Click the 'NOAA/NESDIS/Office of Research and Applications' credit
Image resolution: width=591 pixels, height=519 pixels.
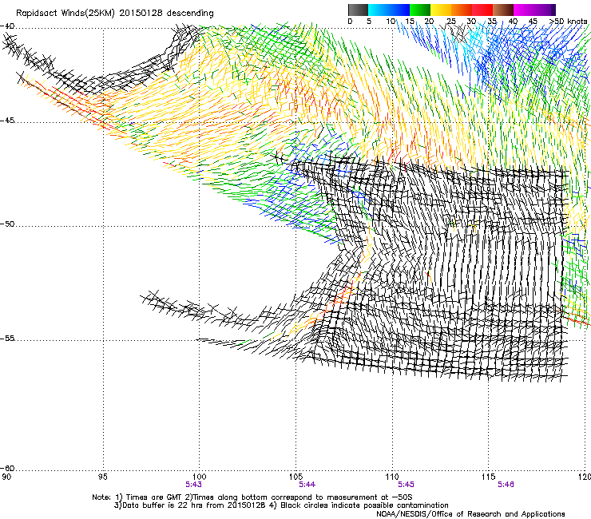(470, 514)
